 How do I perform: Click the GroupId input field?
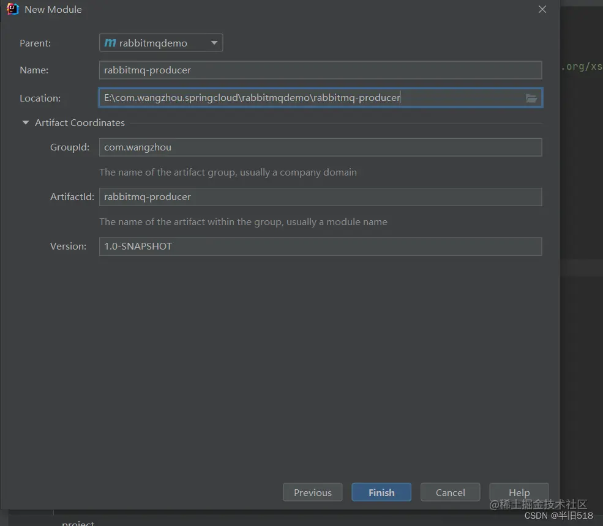pos(320,147)
